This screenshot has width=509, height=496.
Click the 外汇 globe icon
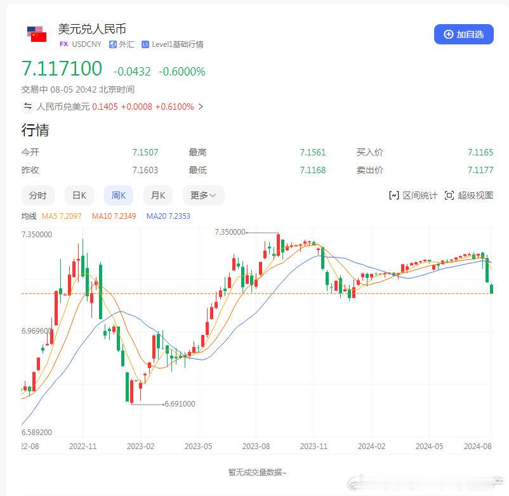click(x=112, y=44)
